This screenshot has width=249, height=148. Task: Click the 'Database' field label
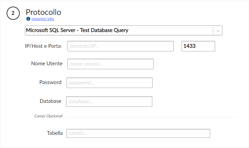coord(50,101)
